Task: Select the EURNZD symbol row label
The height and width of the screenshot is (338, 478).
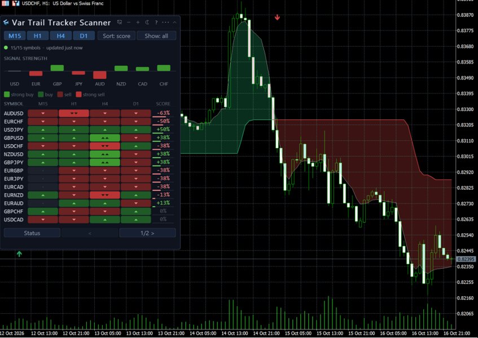Action: click(x=14, y=195)
